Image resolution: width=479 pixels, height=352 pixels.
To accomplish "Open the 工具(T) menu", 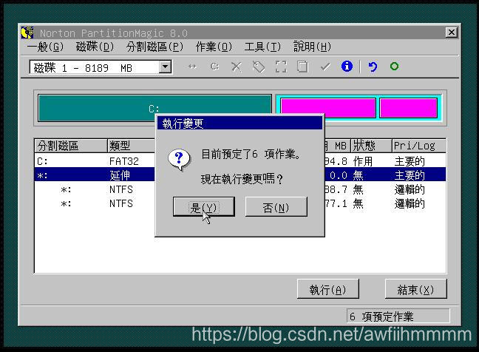I will [262, 47].
